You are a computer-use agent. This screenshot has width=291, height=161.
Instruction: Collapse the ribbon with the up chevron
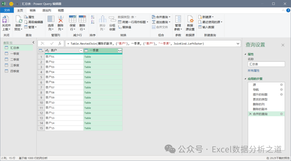point(283,11)
